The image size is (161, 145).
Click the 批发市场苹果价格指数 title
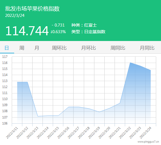pyautogui.click(x=32, y=8)
